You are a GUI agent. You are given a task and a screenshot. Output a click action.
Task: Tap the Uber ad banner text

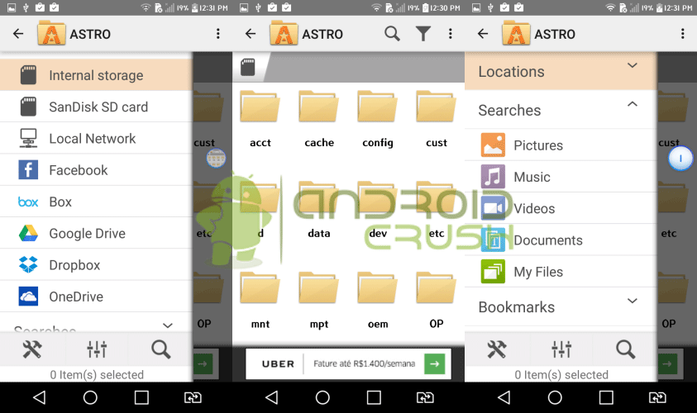(x=364, y=363)
